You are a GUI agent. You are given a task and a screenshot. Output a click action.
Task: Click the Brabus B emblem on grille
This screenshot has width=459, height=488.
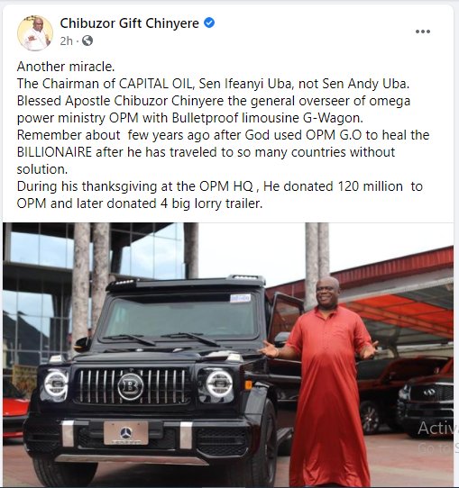click(131, 386)
